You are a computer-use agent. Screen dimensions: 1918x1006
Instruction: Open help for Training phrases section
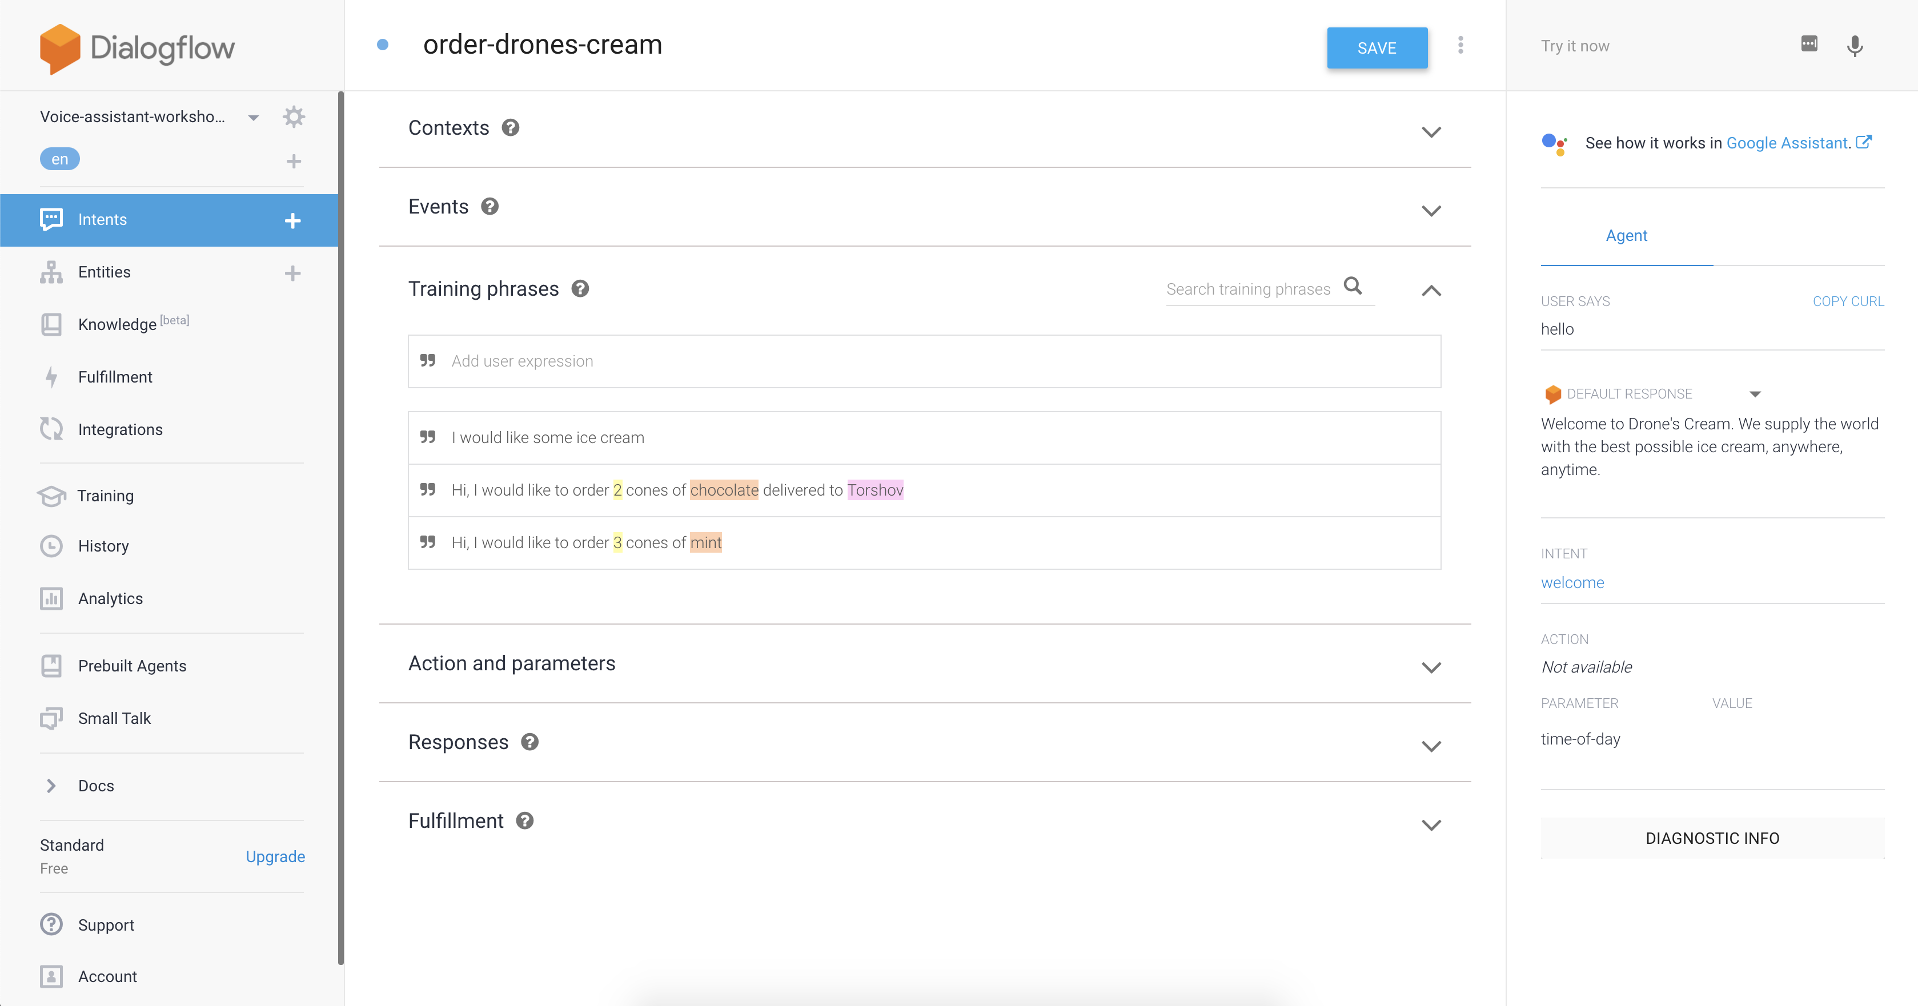pos(580,289)
